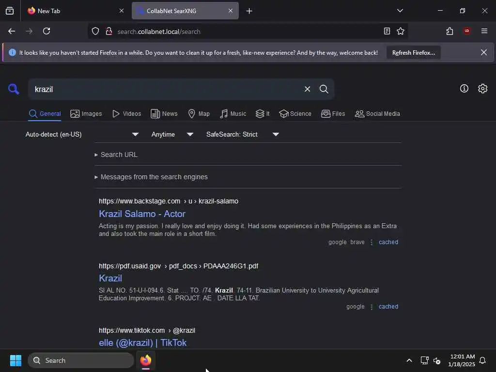Click the krazil search input field
This screenshot has height=372, width=496.
click(x=165, y=89)
